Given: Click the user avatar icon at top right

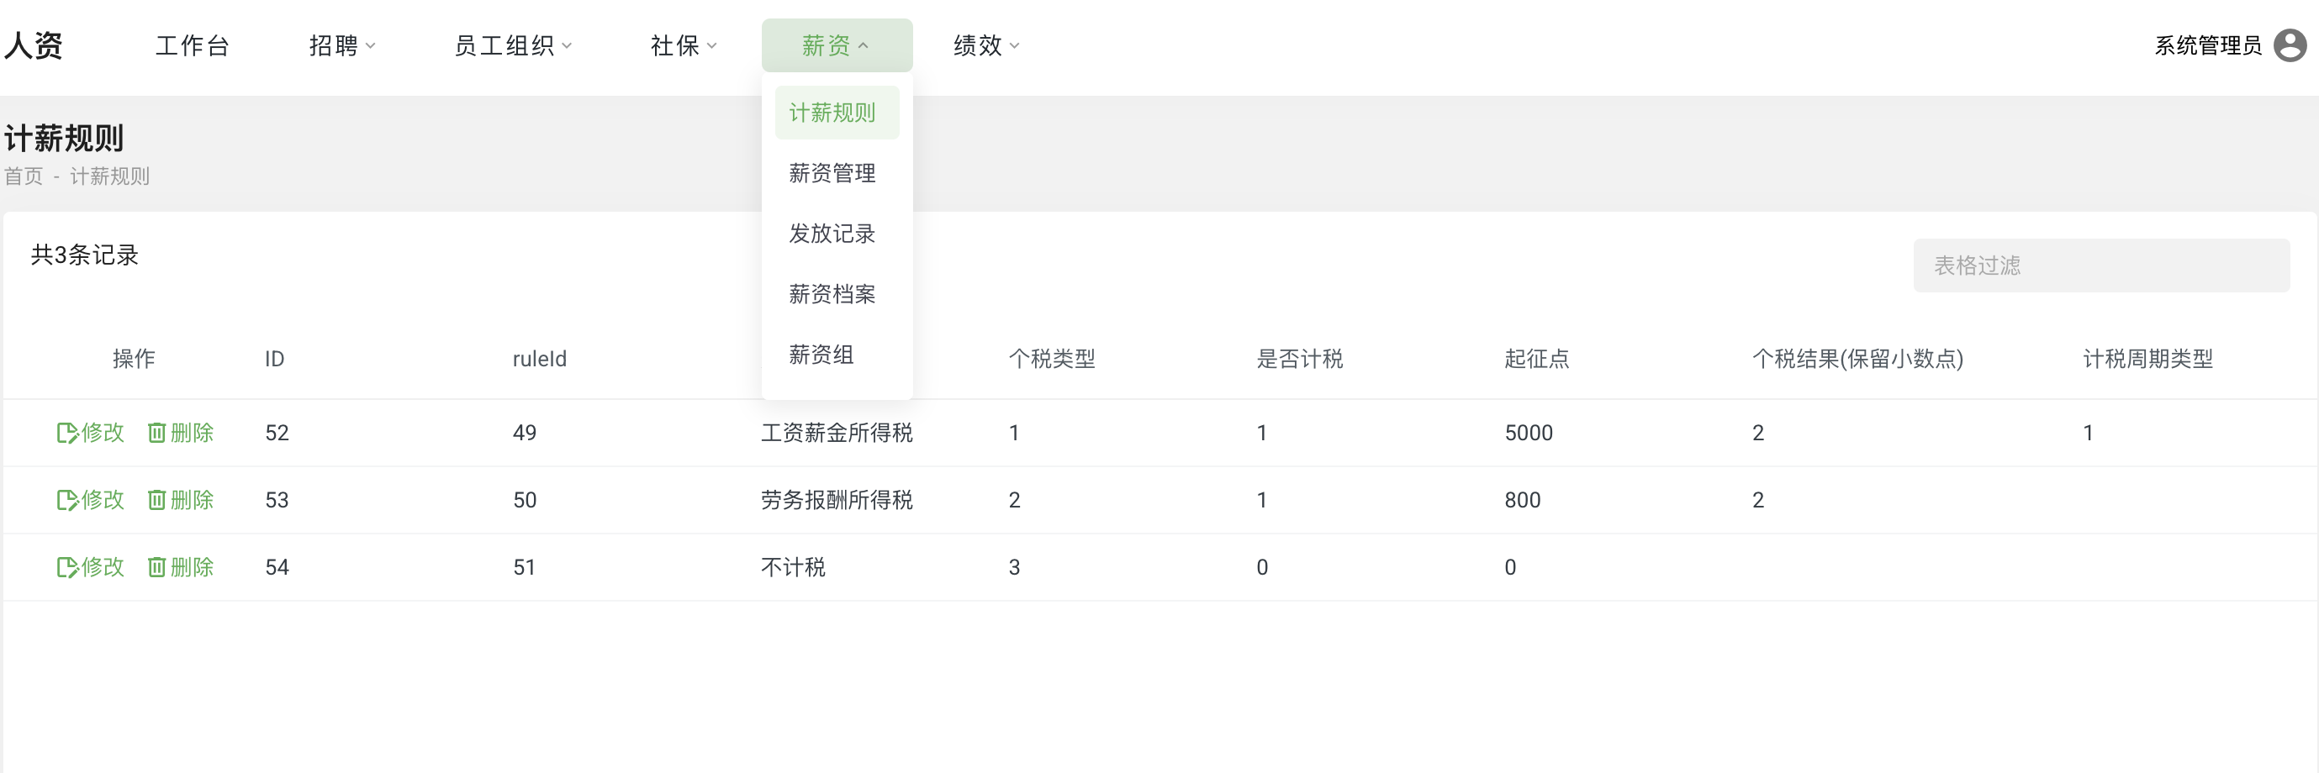Looking at the screenshot, I should (x=2290, y=45).
